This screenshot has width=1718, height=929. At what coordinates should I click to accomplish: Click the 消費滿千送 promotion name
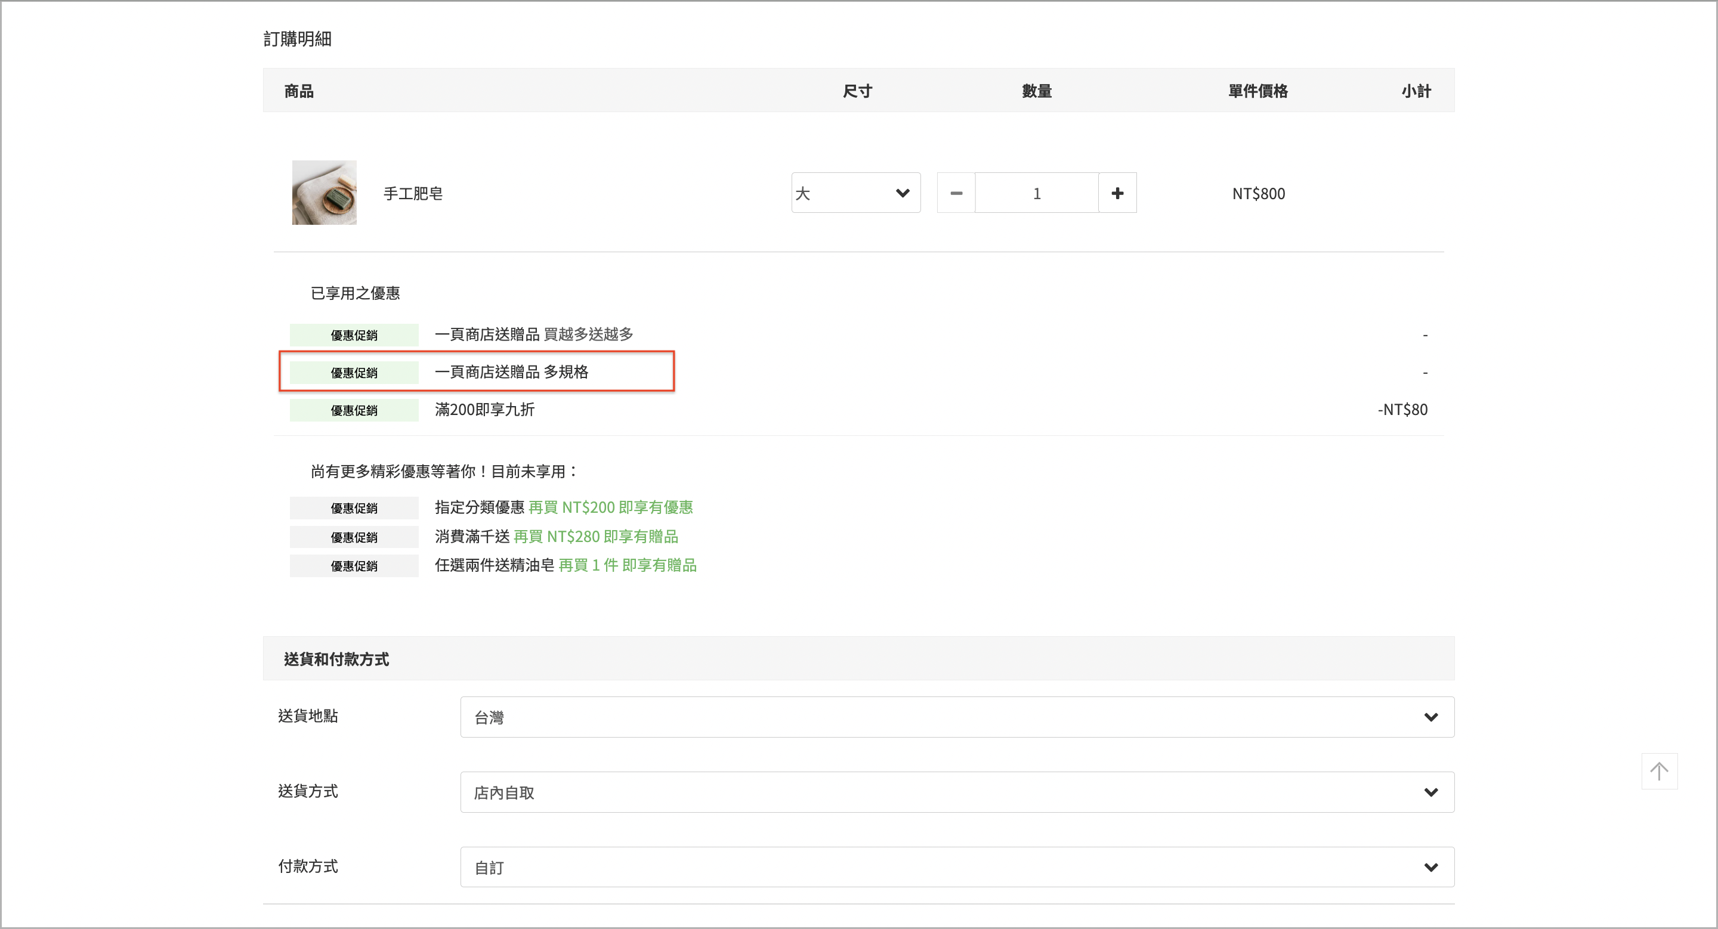click(x=472, y=537)
